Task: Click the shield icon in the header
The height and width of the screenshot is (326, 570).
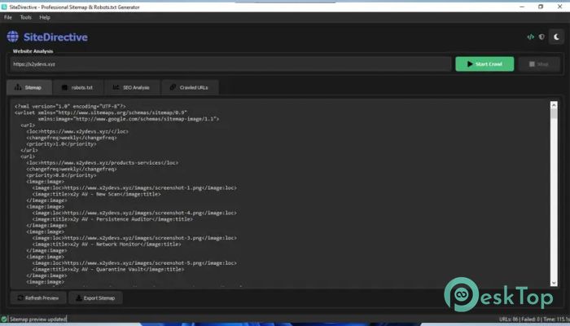Action: tap(541, 37)
